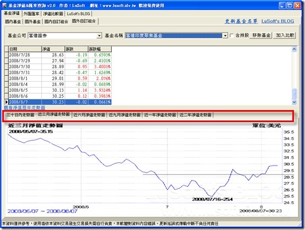Expand the 基金名稱 dropdown
The image size is (305, 230).
tap(225, 36)
